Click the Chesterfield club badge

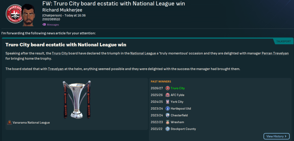tap(168, 115)
